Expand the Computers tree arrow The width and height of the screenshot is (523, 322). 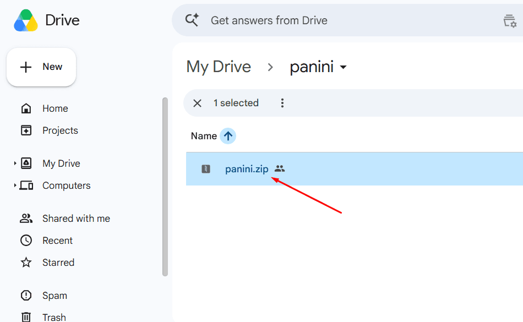[x=15, y=185]
